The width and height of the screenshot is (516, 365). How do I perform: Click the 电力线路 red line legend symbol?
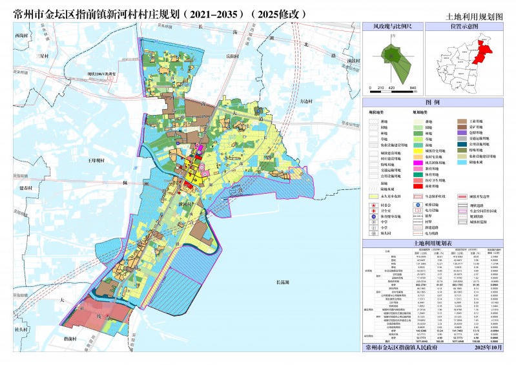click(418, 233)
